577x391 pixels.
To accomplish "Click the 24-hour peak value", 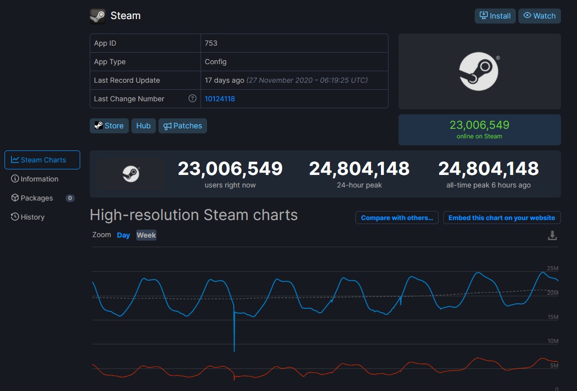I will [359, 169].
